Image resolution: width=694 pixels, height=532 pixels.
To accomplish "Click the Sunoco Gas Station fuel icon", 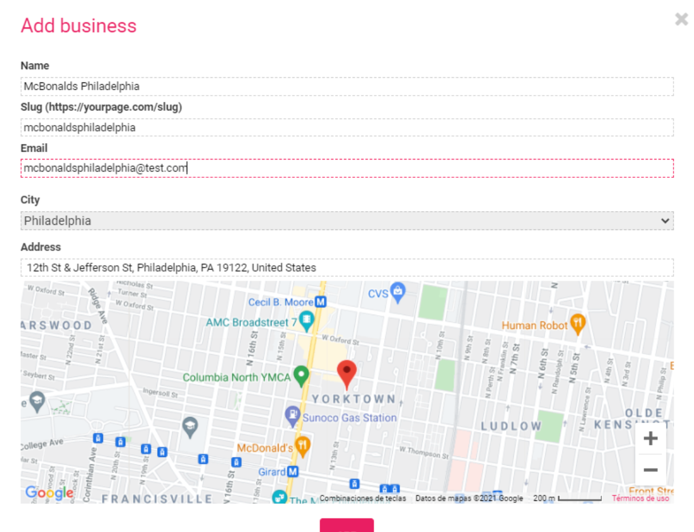I will [293, 416].
